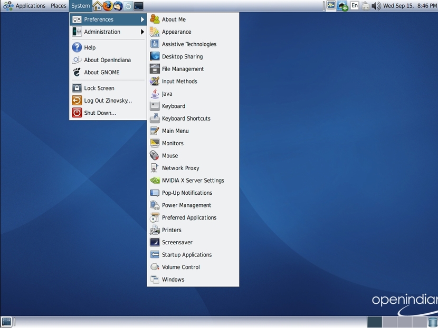Viewport: 438px width, 328px height.
Task: Open Network Proxy preferences
Action: [193, 168]
